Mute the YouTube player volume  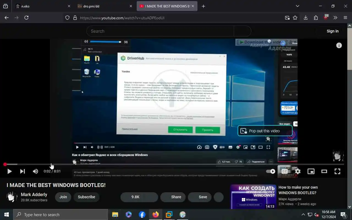35,171
